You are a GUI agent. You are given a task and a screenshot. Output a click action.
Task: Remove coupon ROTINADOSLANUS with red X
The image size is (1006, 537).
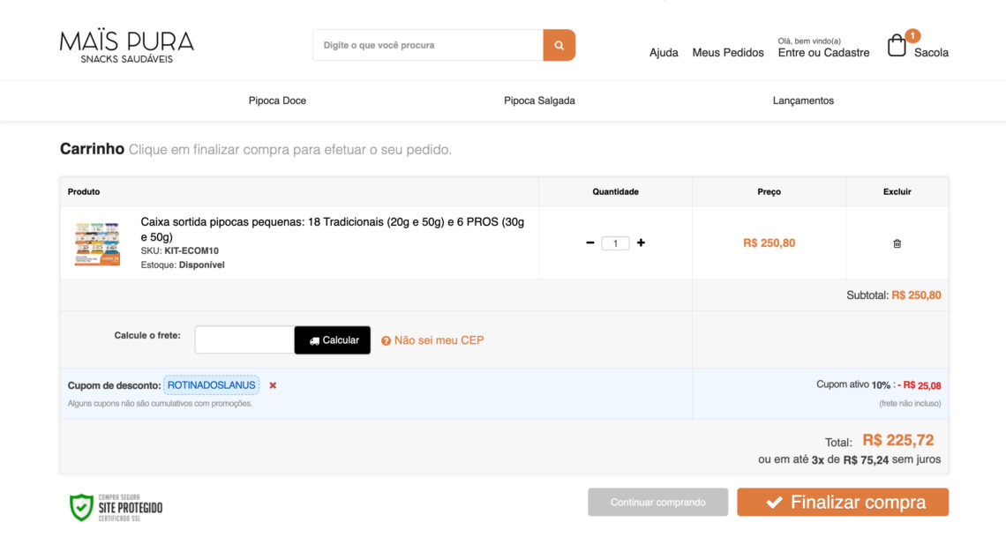(x=273, y=385)
